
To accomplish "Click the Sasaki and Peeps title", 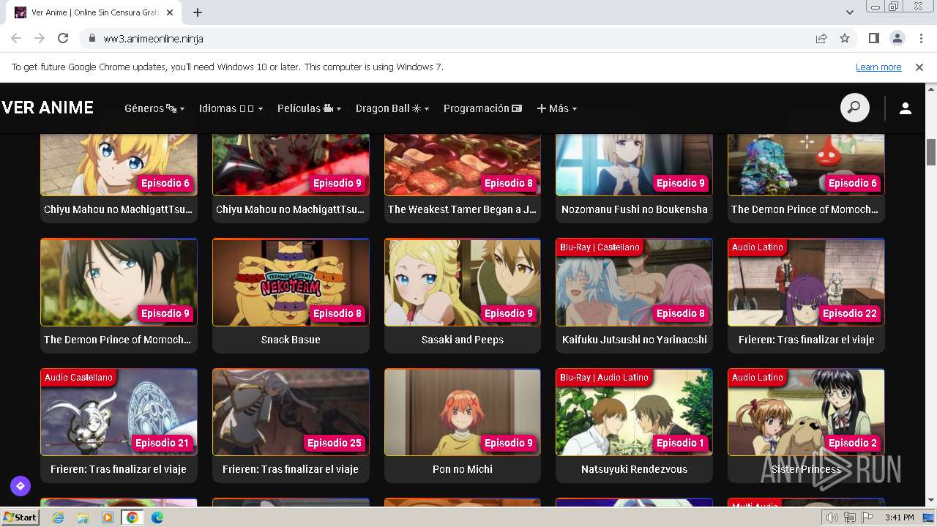I will pos(463,340).
